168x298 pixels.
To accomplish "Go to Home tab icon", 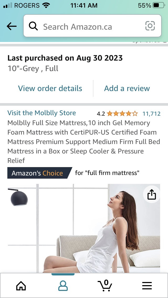I will pyautogui.click(x=21, y=286).
